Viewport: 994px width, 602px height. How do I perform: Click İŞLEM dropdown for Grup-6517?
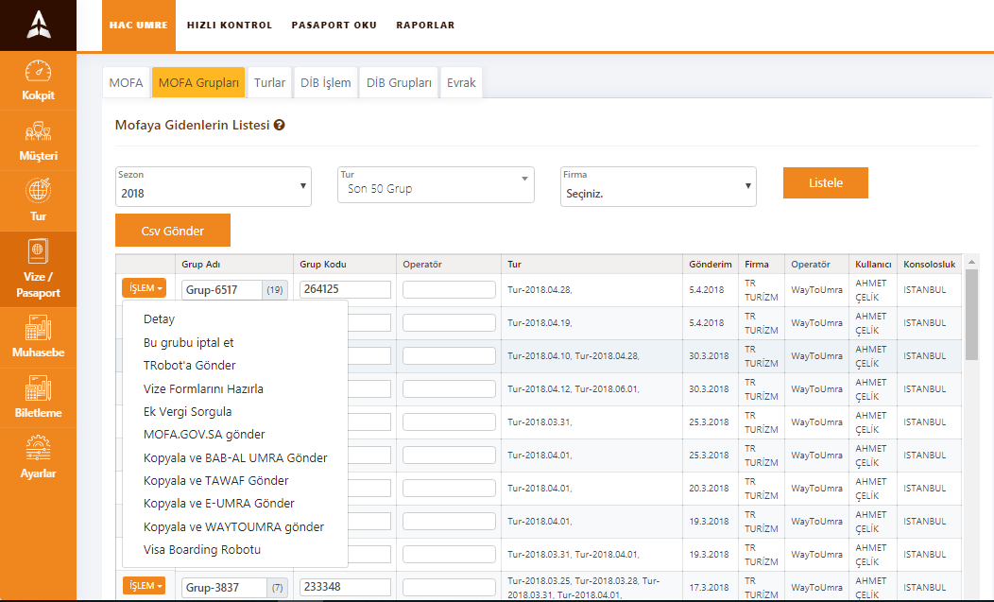click(x=144, y=288)
